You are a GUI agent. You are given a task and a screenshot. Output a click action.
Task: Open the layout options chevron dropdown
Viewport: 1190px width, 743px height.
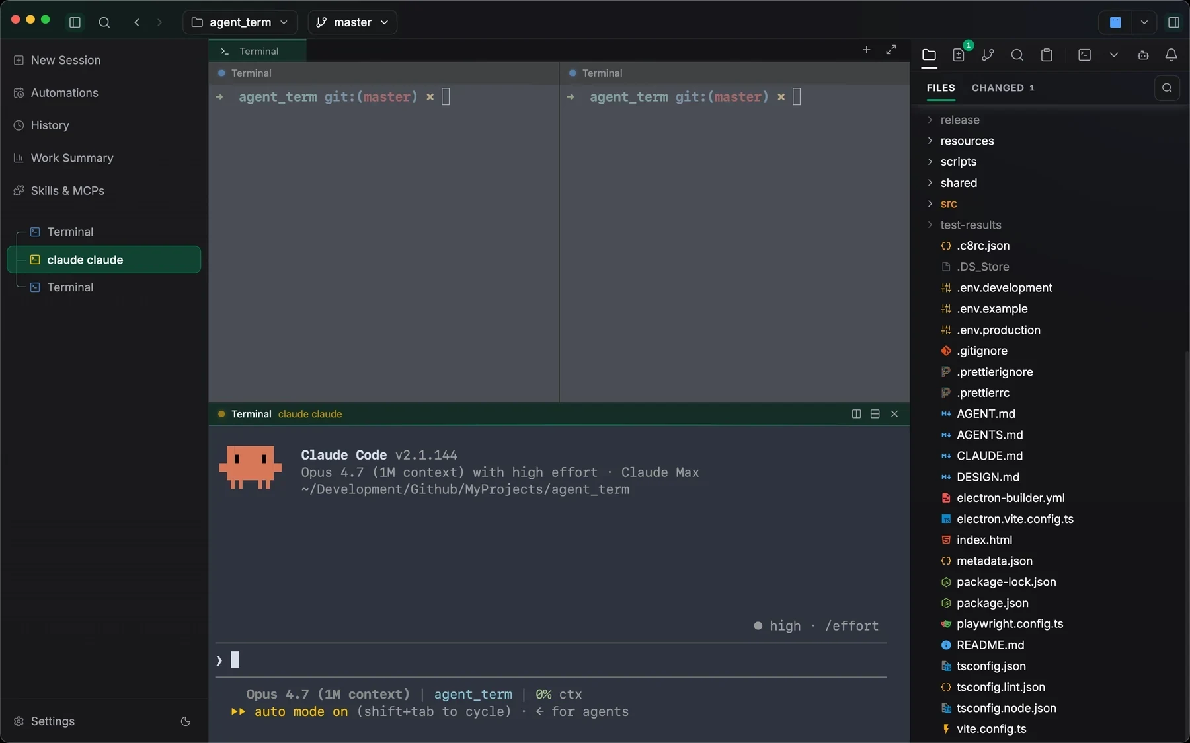coord(1144,22)
